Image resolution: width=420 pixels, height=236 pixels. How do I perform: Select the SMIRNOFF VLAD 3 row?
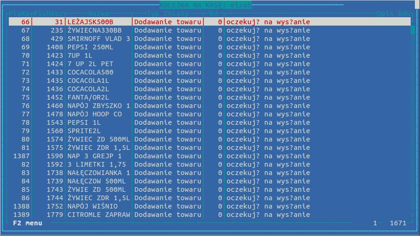pos(209,39)
